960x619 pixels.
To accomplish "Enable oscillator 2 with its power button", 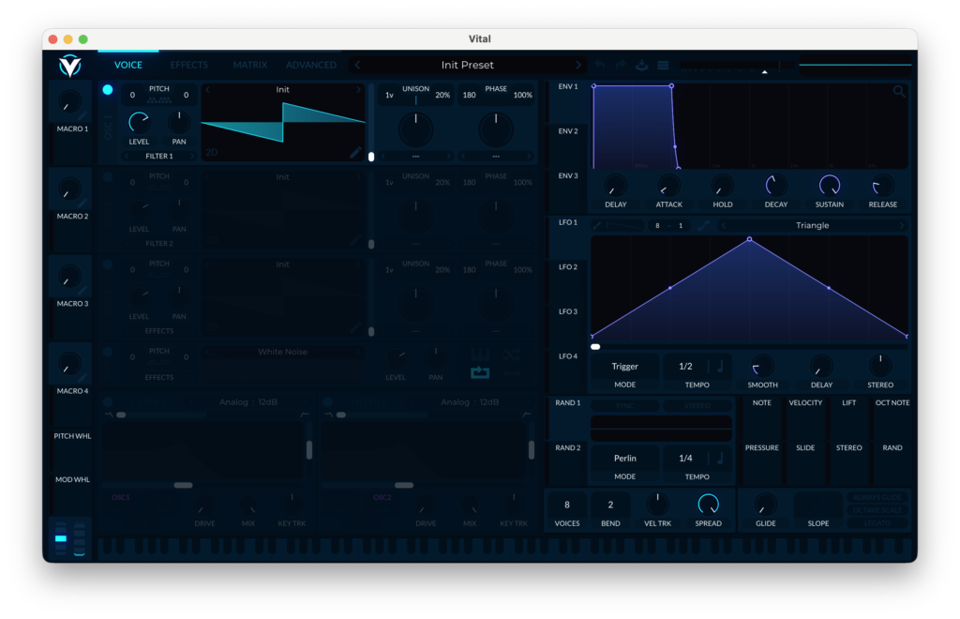I will point(108,176).
